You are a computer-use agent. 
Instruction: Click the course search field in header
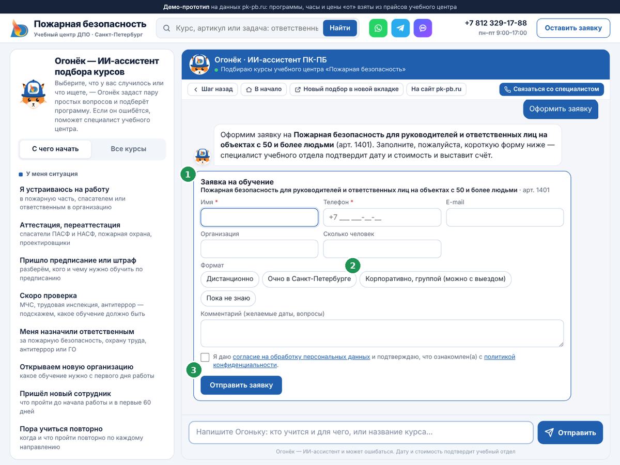point(247,28)
